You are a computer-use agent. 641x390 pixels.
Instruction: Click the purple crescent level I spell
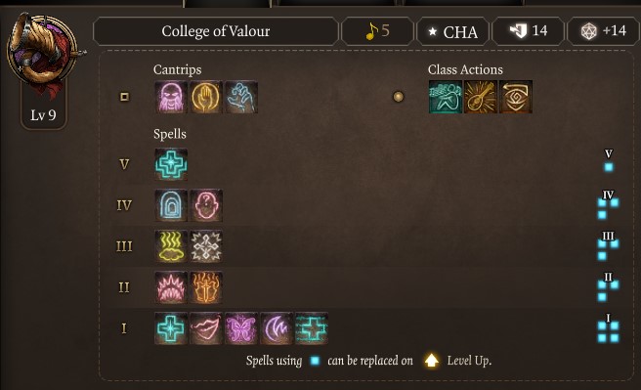click(x=277, y=328)
